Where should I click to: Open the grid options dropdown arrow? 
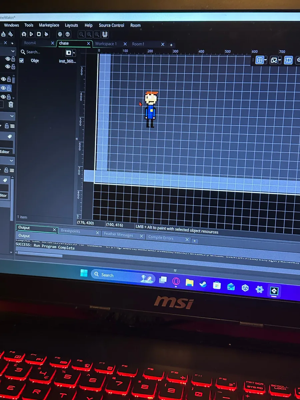click(266, 60)
